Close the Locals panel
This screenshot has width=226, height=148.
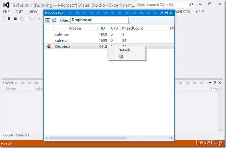tap(220, 83)
